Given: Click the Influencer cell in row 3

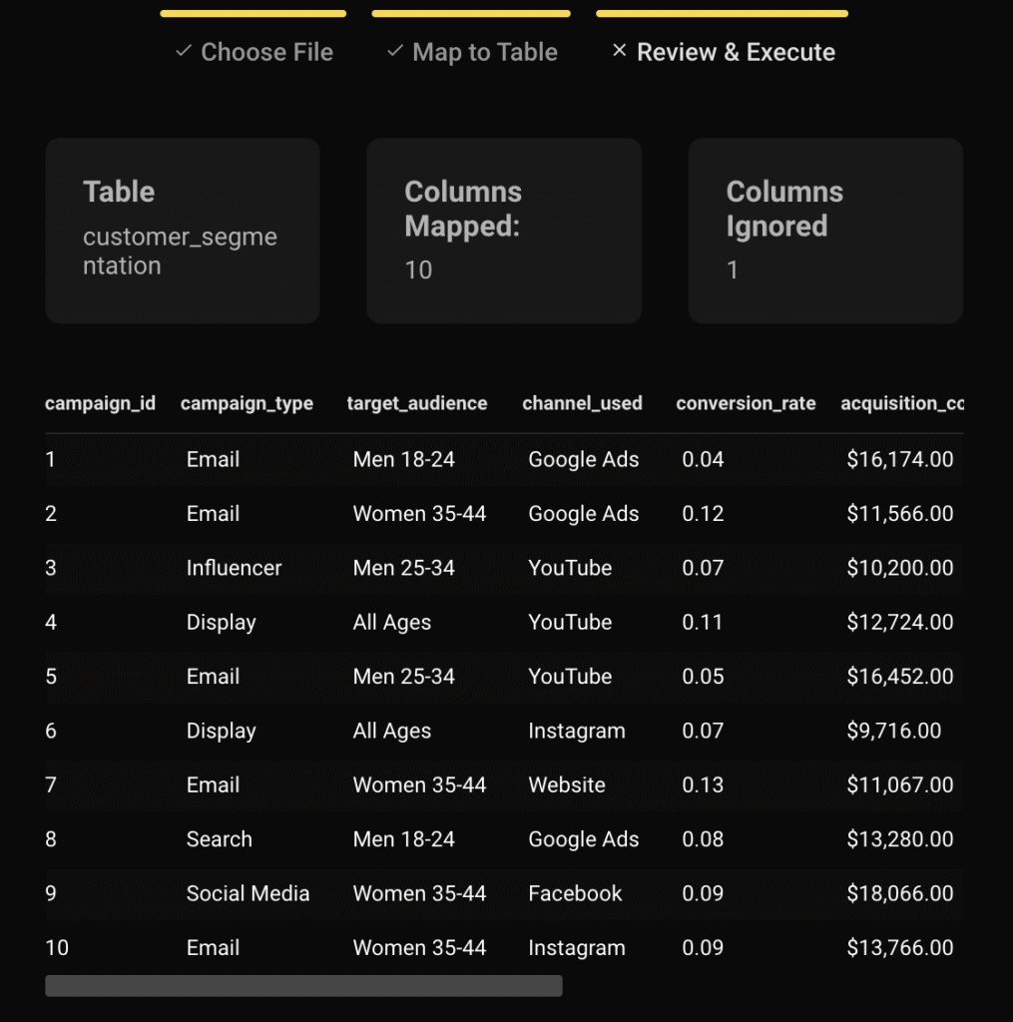Looking at the screenshot, I should (x=234, y=568).
